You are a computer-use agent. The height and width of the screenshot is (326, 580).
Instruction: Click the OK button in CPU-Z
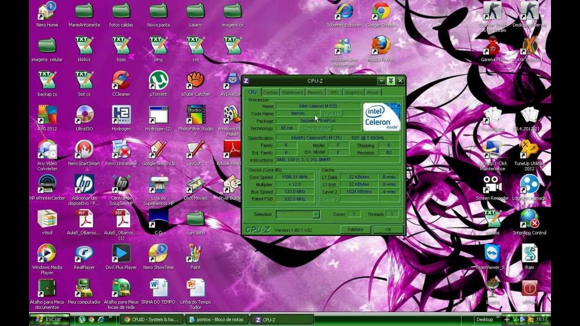click(x=388, y=230)
